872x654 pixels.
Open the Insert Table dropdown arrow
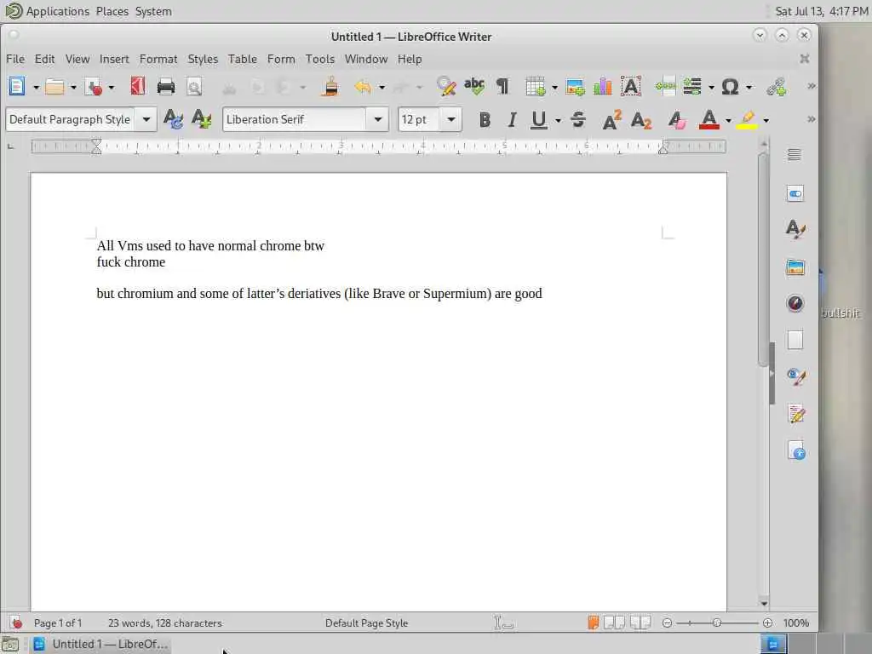point(554,88)
